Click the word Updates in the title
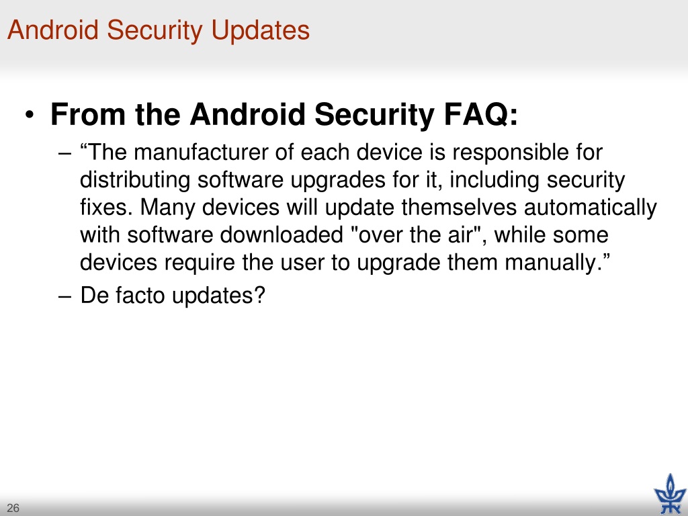The height and width of the screenshot is (516, 688). (261, 30)
